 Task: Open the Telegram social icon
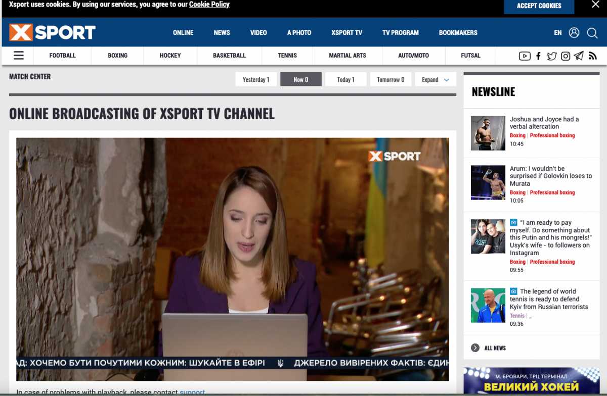[579, 56]
